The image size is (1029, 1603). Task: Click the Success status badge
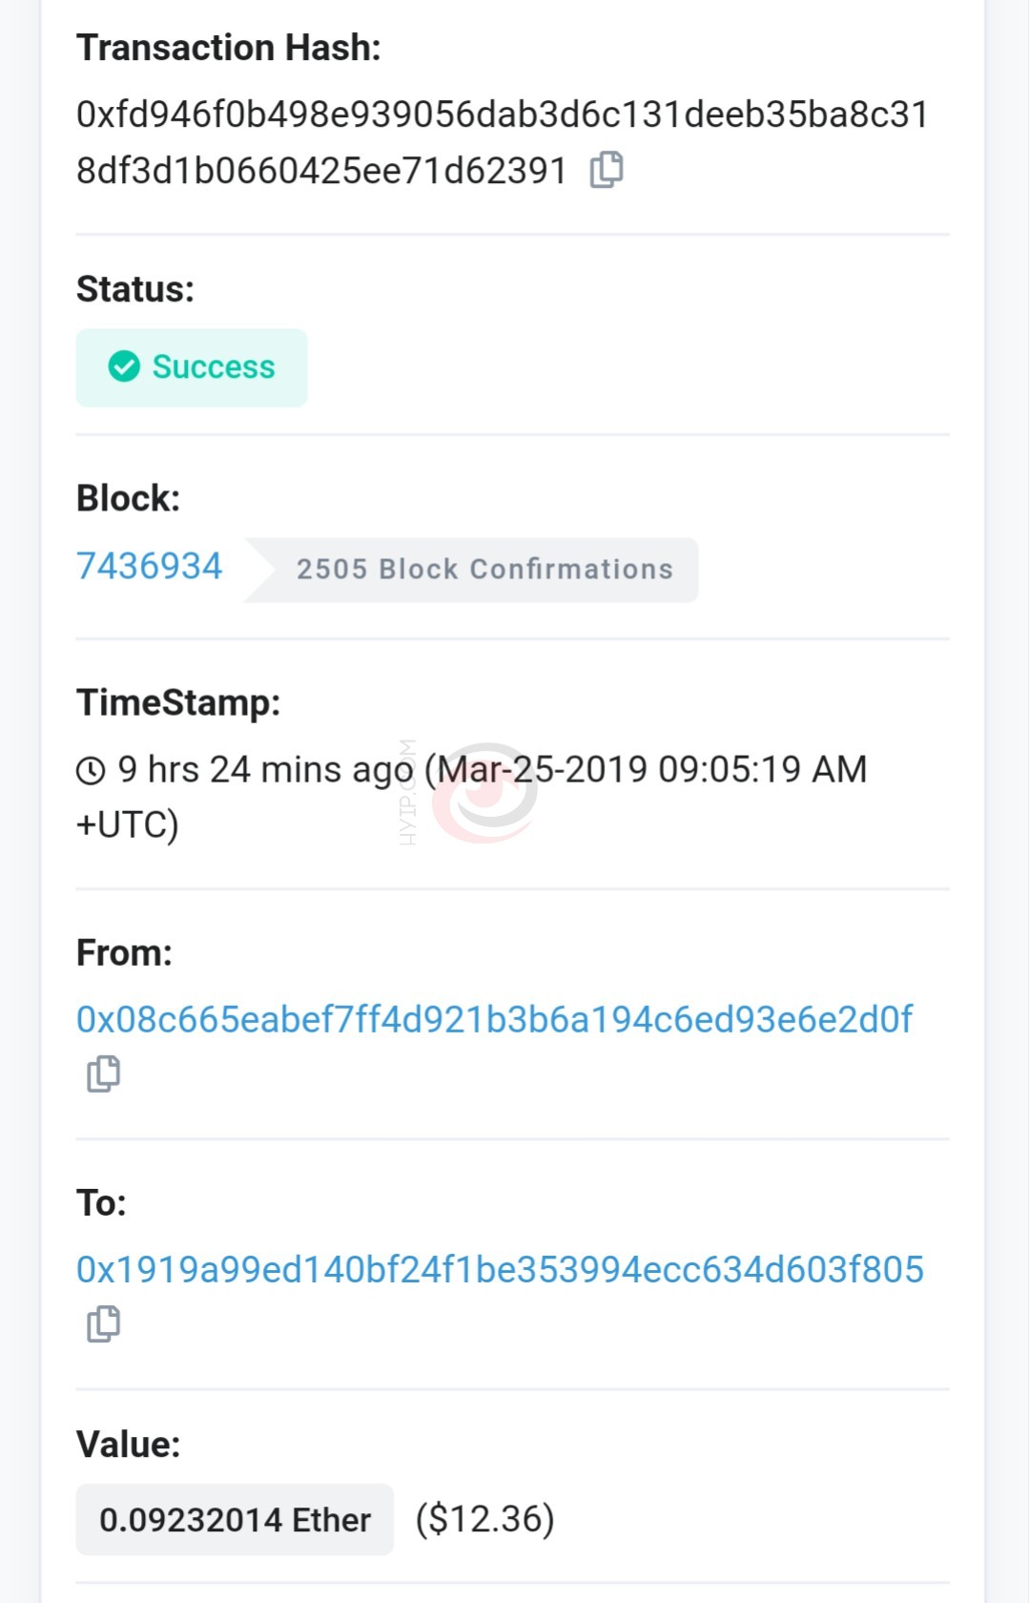pyautogui.click(x=192, y=367)
